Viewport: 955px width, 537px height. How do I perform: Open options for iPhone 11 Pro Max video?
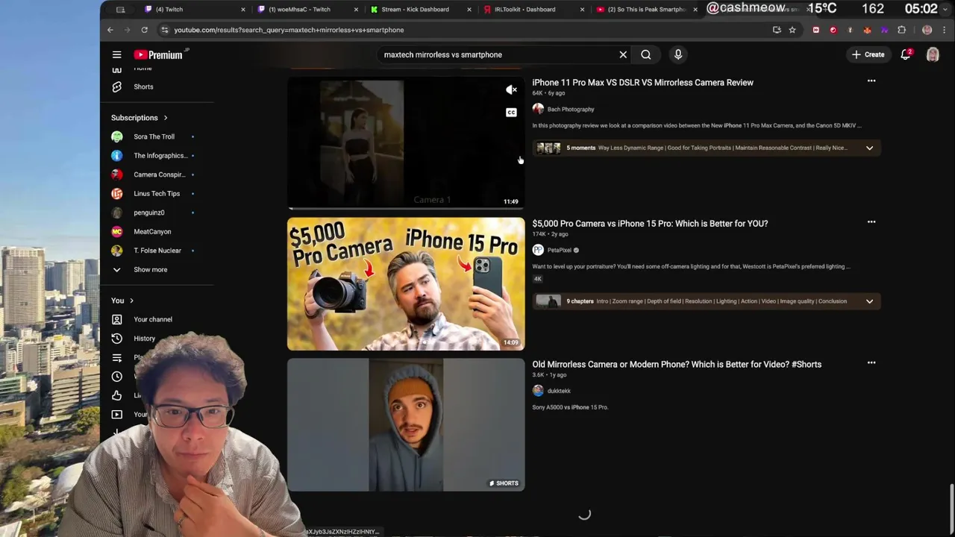871,81
